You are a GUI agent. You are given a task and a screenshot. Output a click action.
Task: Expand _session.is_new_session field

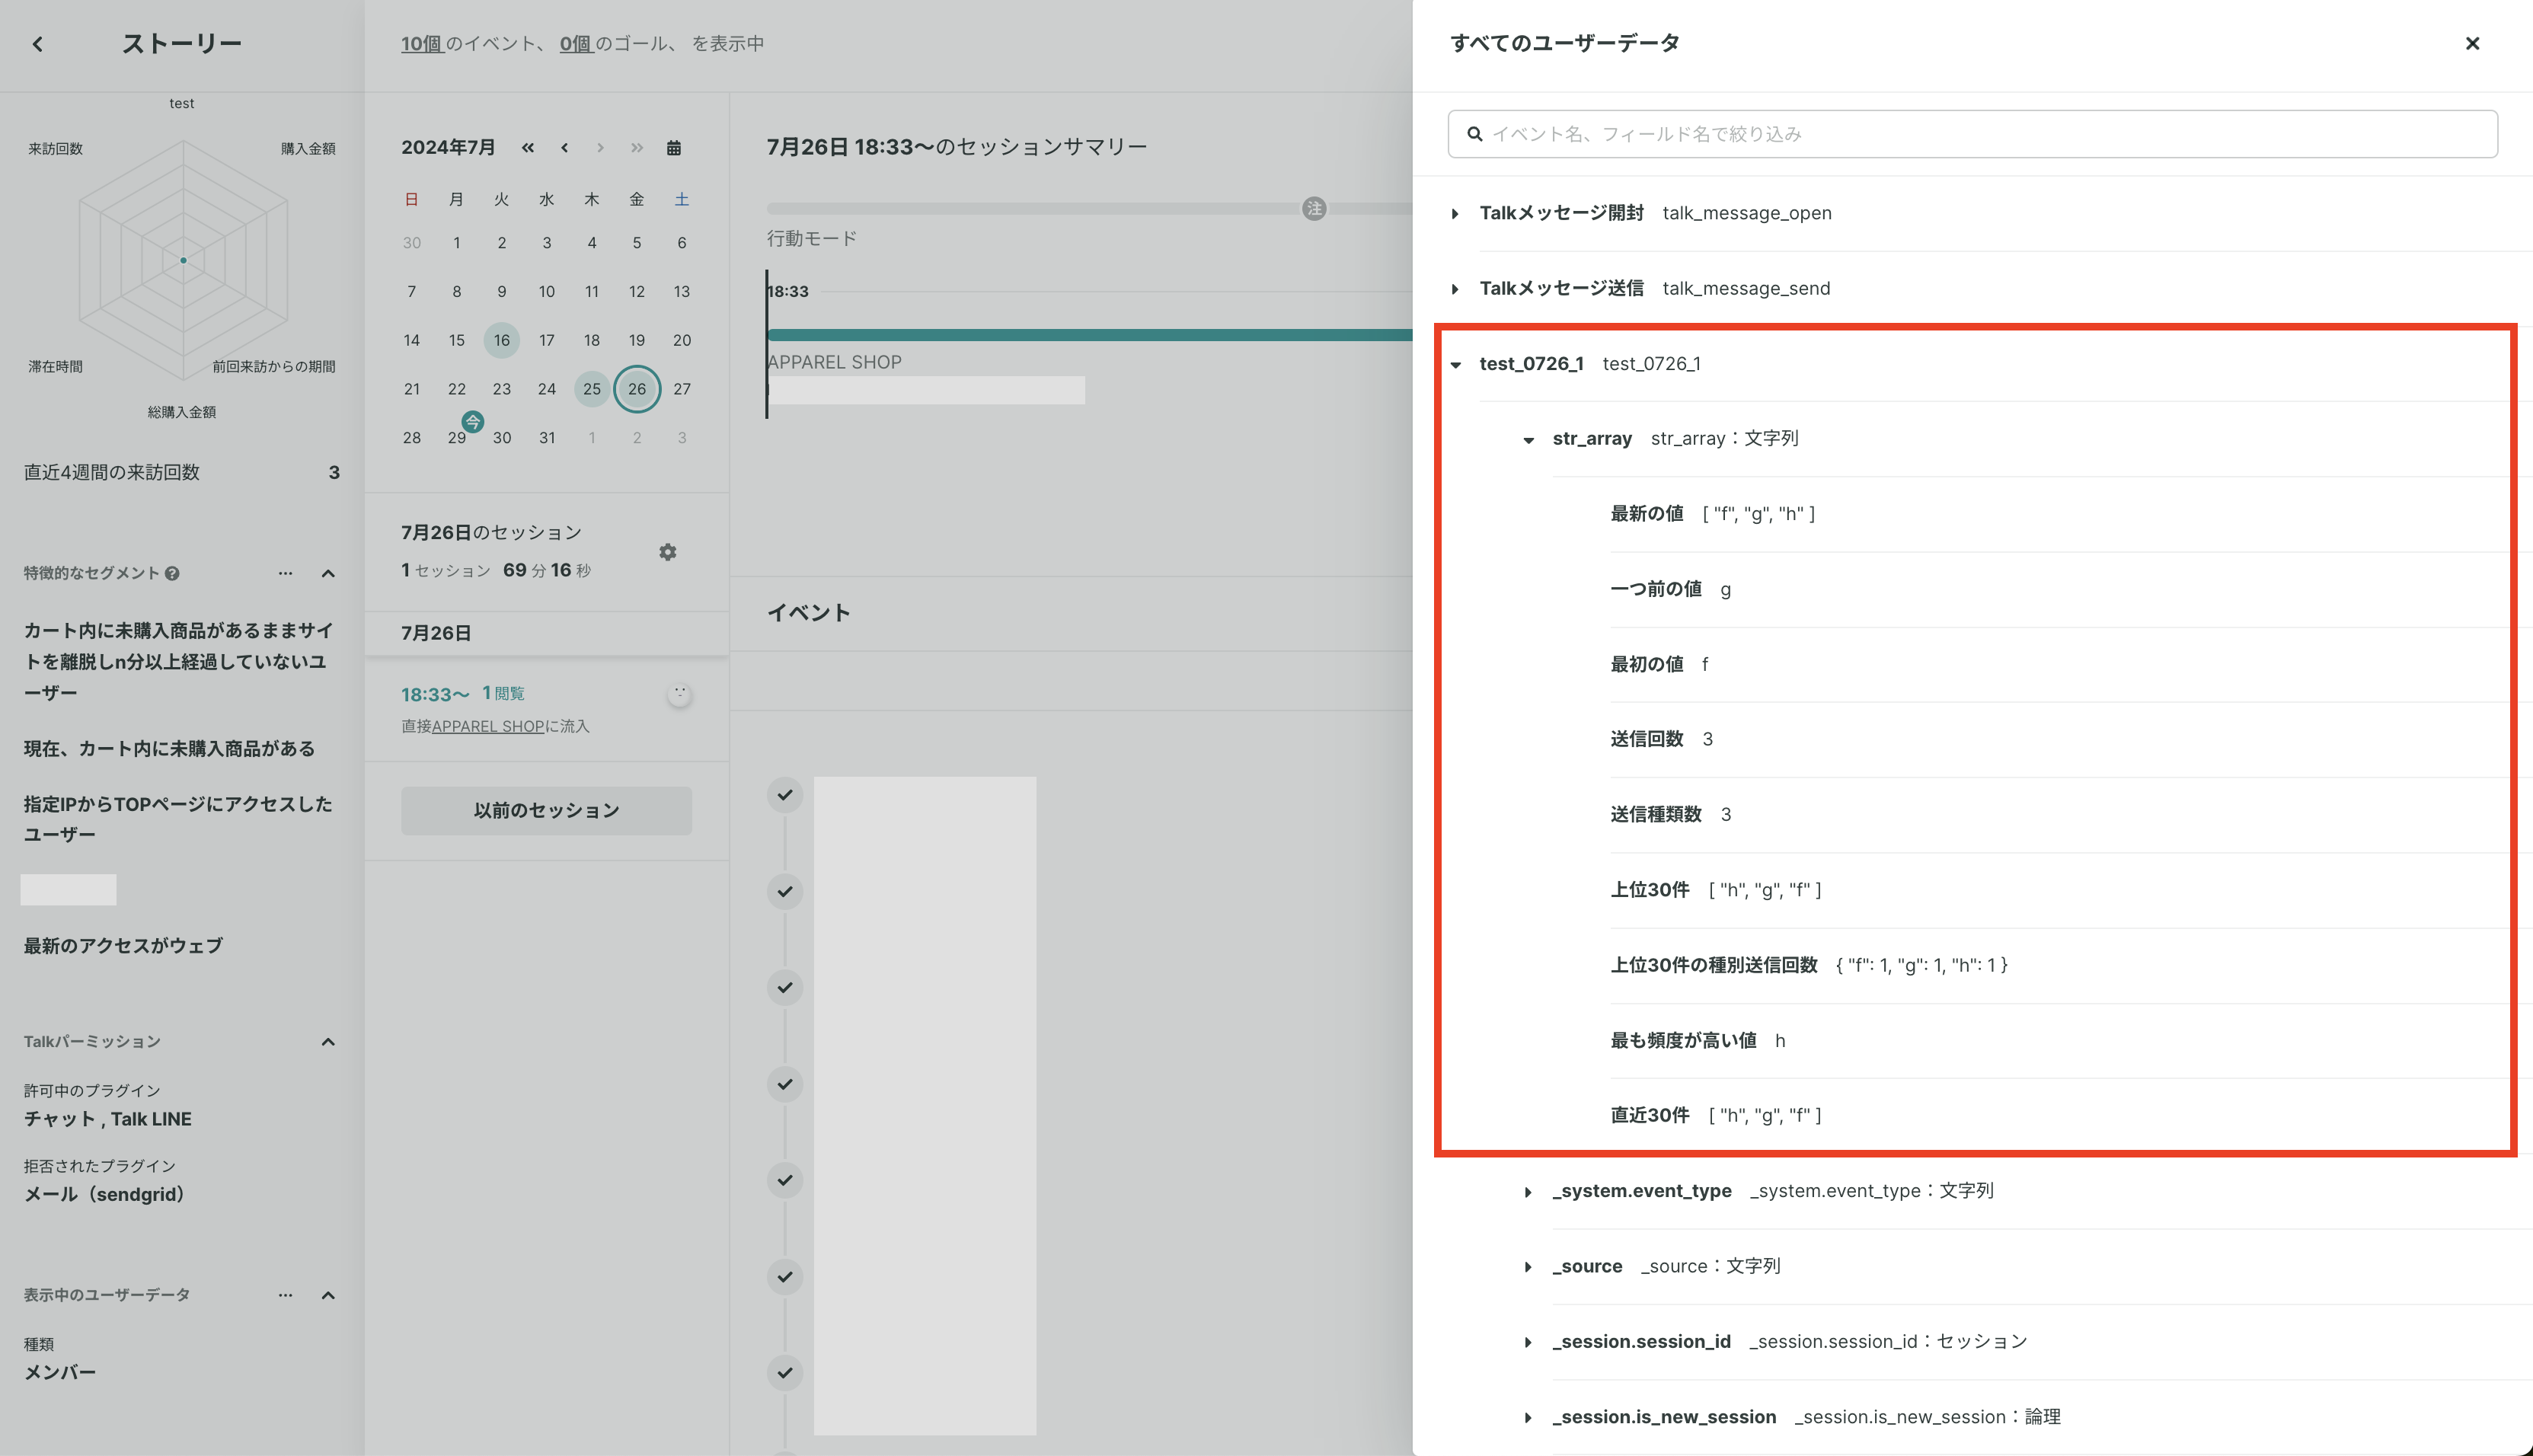click(1528, 1418)
